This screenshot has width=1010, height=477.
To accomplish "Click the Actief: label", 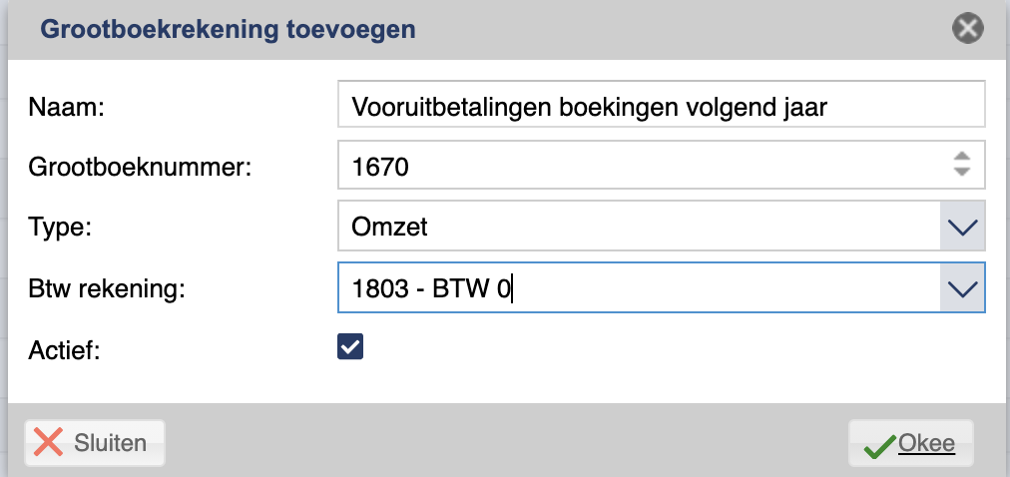I will (x=65, y=351).
